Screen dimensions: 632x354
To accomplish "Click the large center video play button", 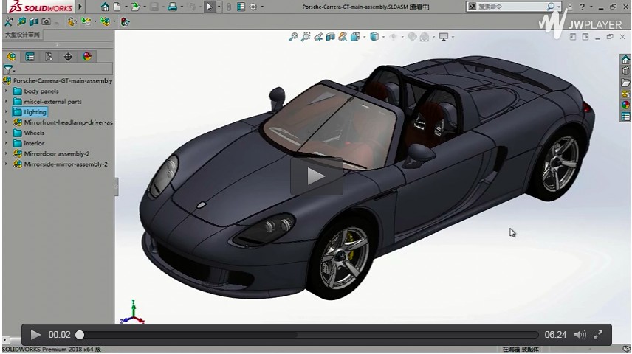I will point(316,176).
